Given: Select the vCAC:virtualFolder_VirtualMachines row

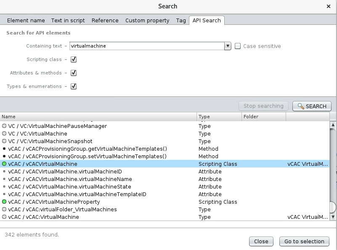Looking at the screenshot, I should pyautogui.click(x=165, y=209).
